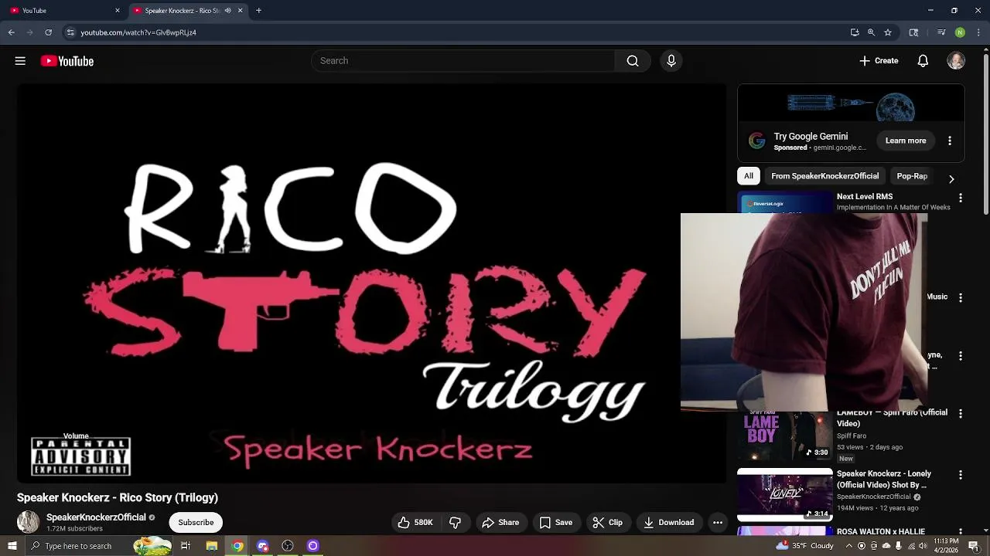The image size is (990, 556).
Task: Switch to the first YouTube tab
Action: pos(62,11)
